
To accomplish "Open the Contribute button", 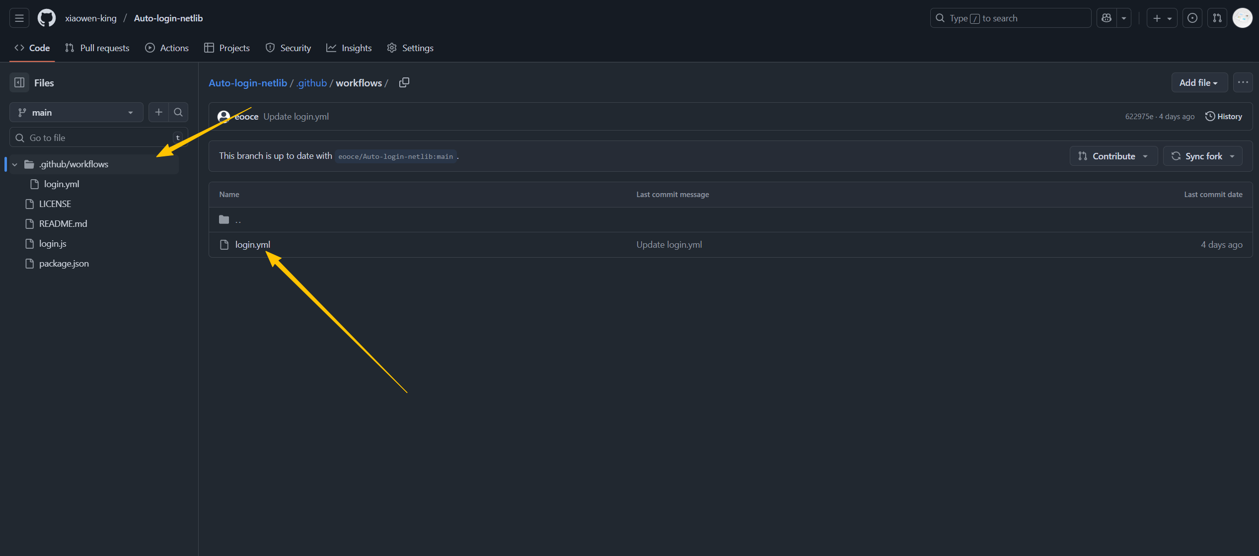I will (1113, 156).
